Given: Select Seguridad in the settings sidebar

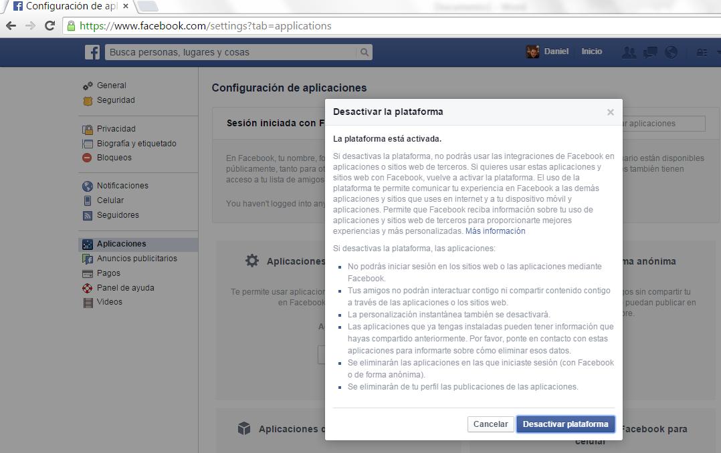Looking at the screenshot, I should [x=116, y=100].
